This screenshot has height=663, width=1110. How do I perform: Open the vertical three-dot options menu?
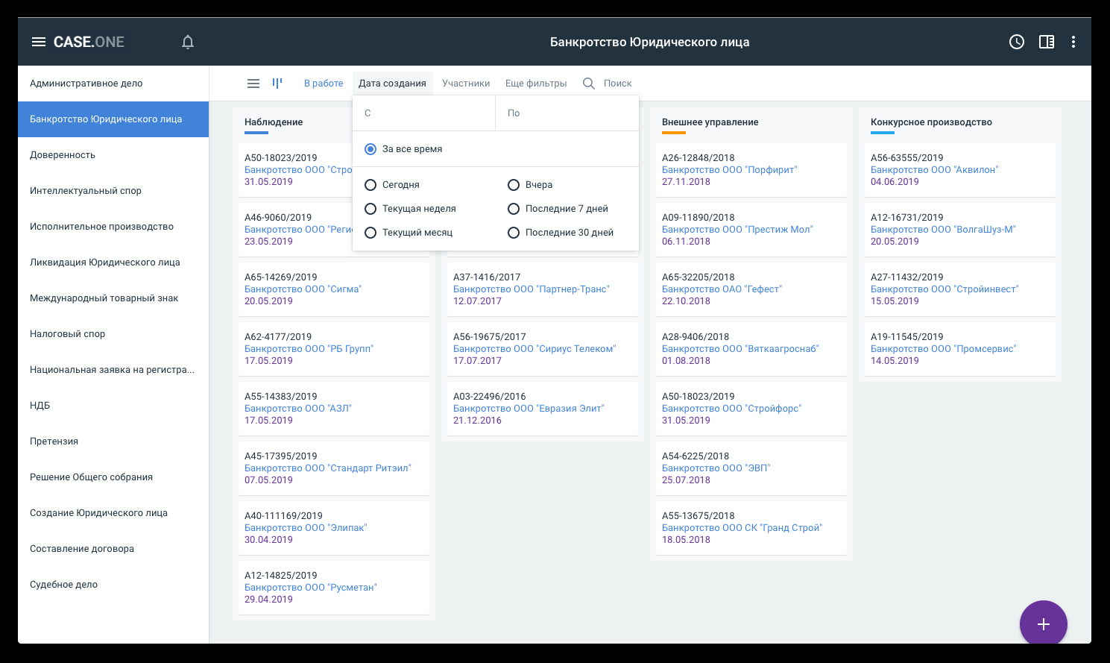click(x=1073, y=42)
